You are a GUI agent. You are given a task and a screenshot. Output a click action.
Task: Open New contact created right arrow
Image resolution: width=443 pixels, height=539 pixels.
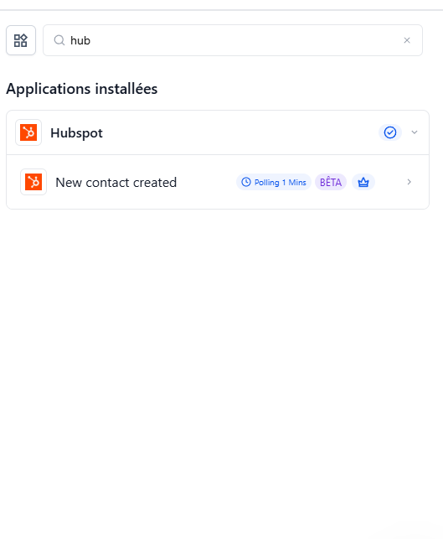(x=409, y=182)
